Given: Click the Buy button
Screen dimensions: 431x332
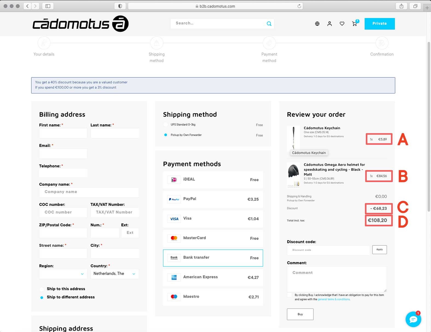Looking at the screenshot, I should tap(300, 314).
